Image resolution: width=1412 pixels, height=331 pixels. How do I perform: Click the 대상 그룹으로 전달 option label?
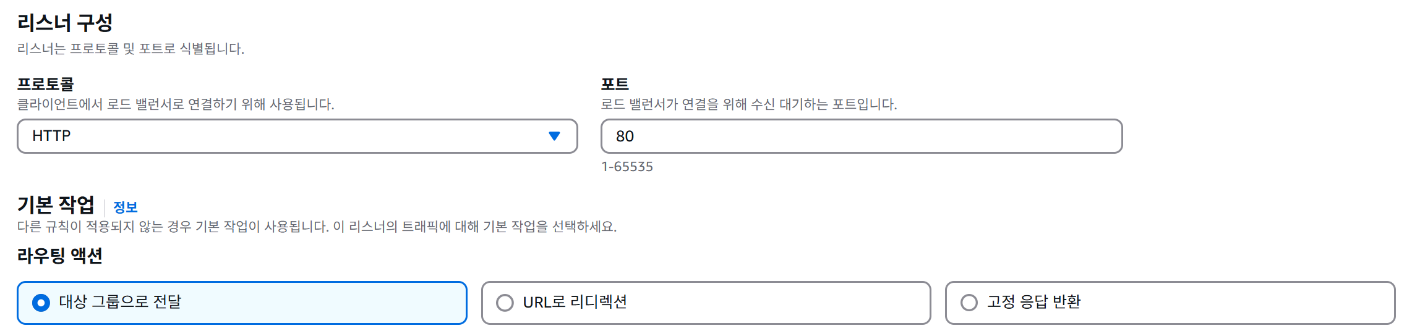(120, 302)
